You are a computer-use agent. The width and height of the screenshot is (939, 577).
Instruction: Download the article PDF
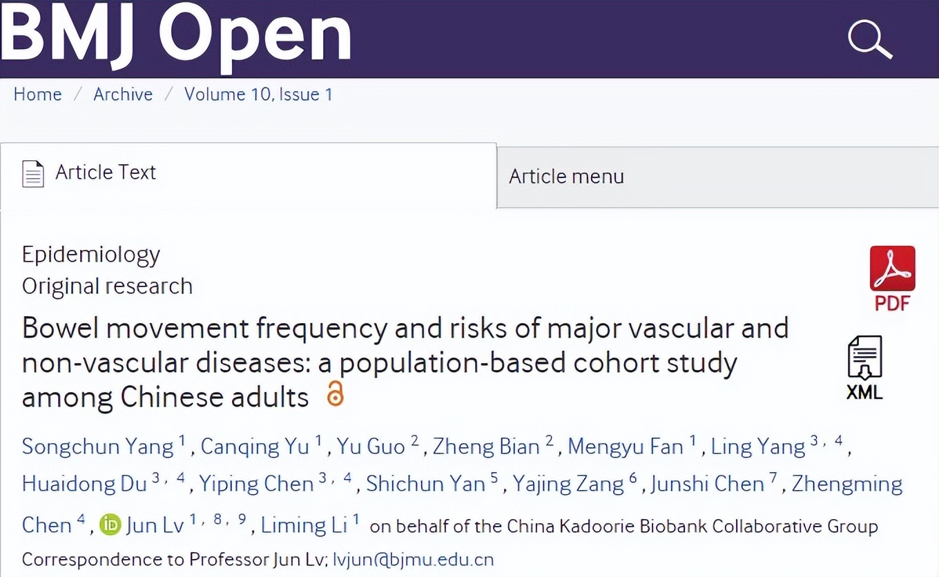tap(892, 277)
